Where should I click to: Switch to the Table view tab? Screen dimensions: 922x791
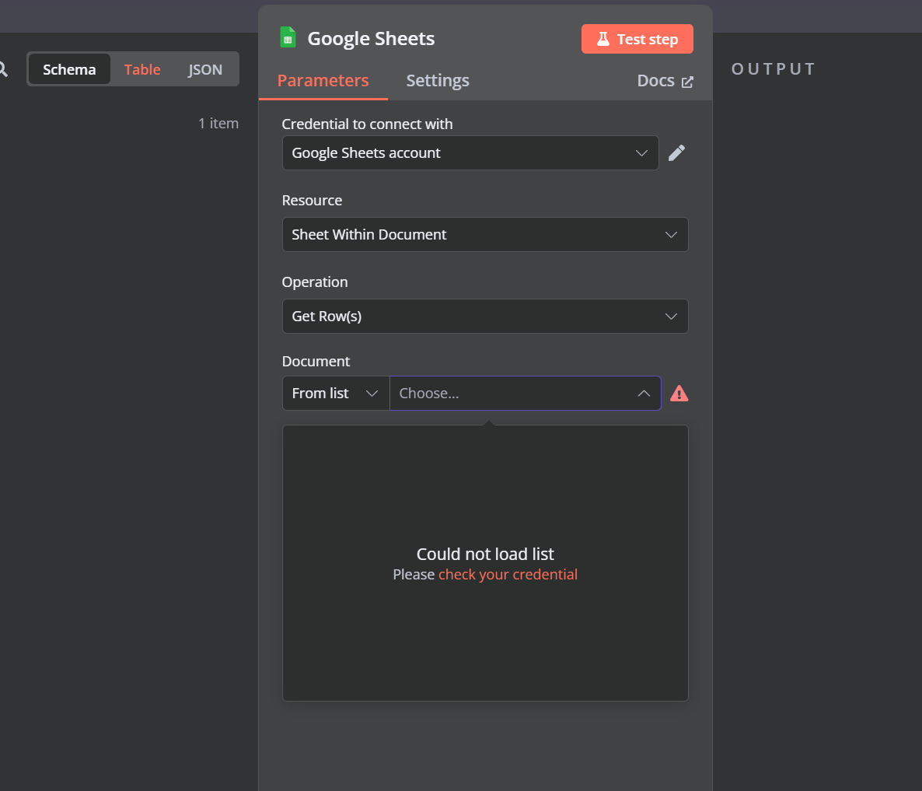[x=142, y=69]
